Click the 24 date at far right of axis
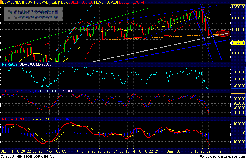This screenshot has width=246, height=159. pyautogui.click(x=221, y=151)
